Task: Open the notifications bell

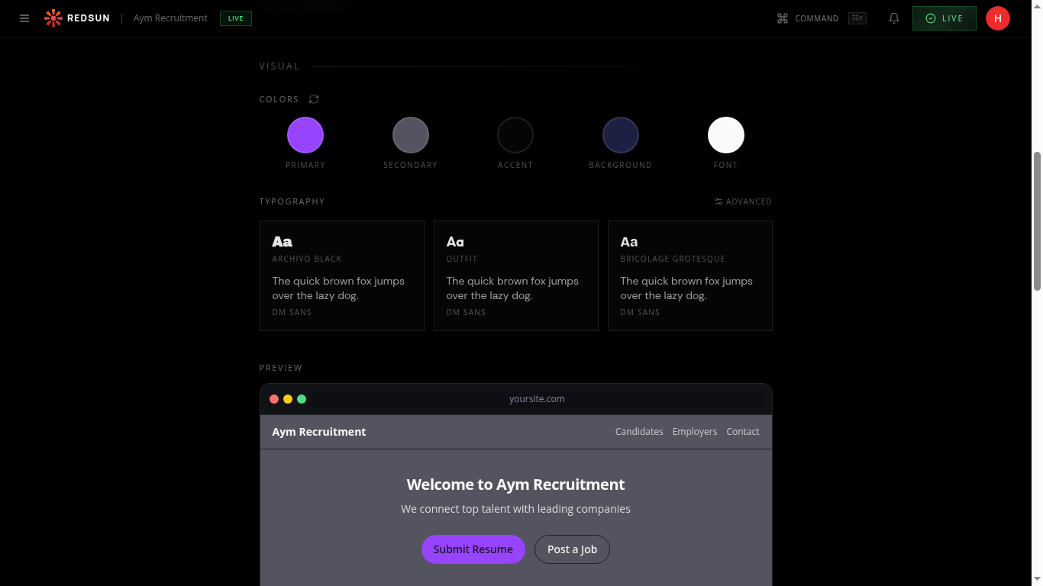Action: (893, 18)
